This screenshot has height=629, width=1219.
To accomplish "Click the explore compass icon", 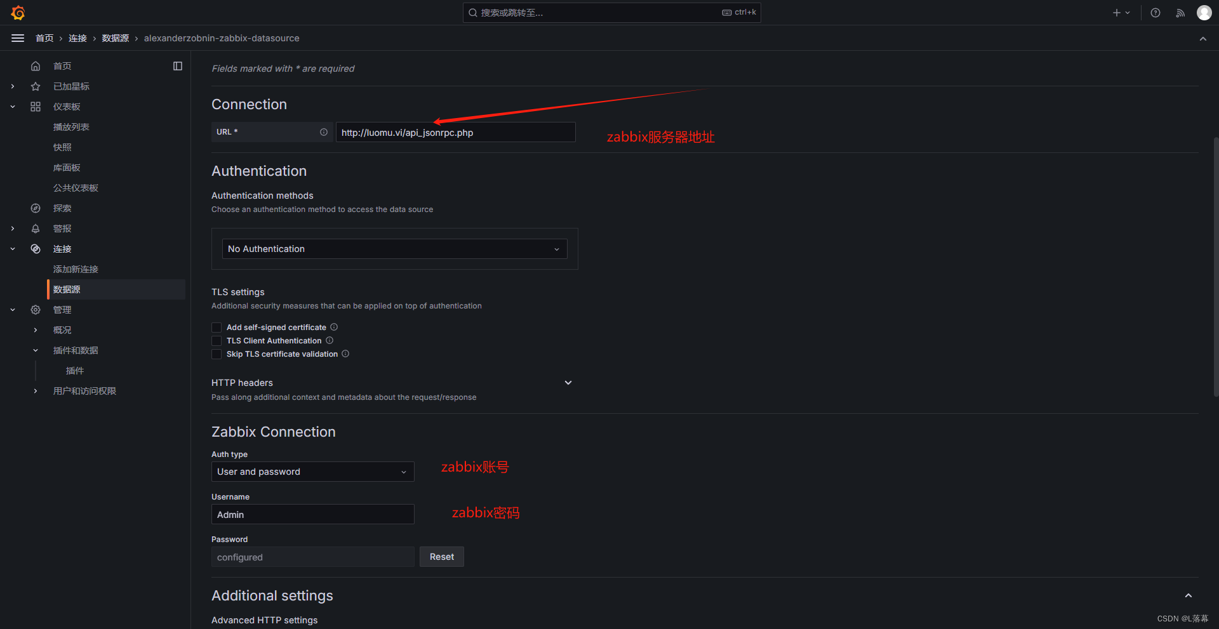I will pos(36,208).
